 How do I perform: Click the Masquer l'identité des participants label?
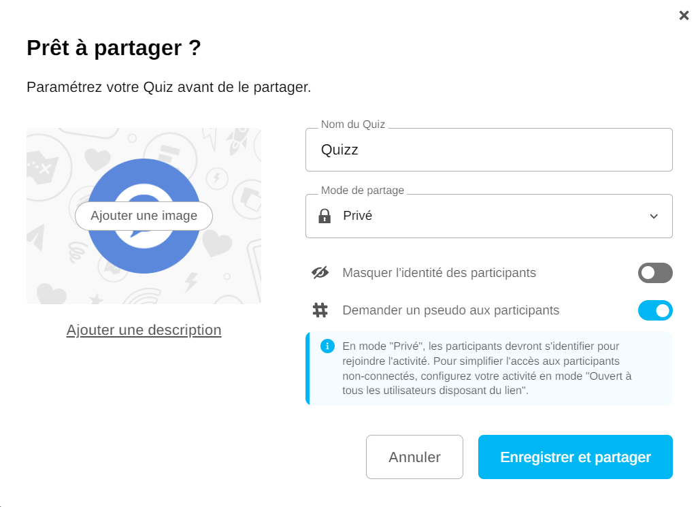(439, 273)
